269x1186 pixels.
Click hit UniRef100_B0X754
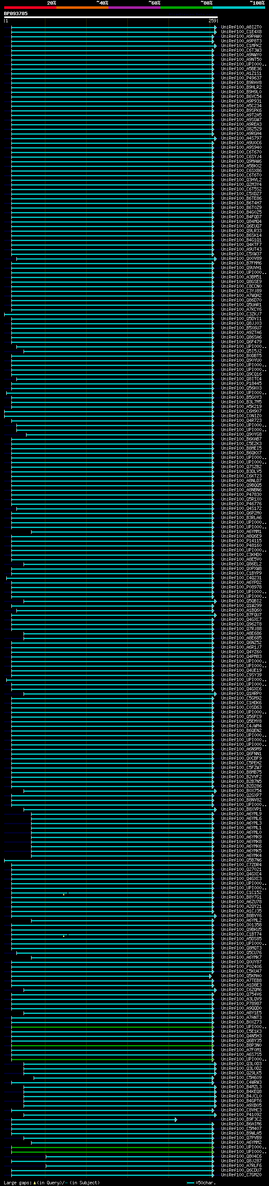(x=241, y=791)
